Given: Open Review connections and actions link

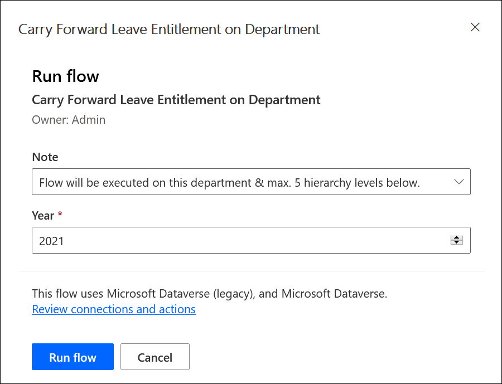Looking at the screenshot, I should (x=114, y=309).
